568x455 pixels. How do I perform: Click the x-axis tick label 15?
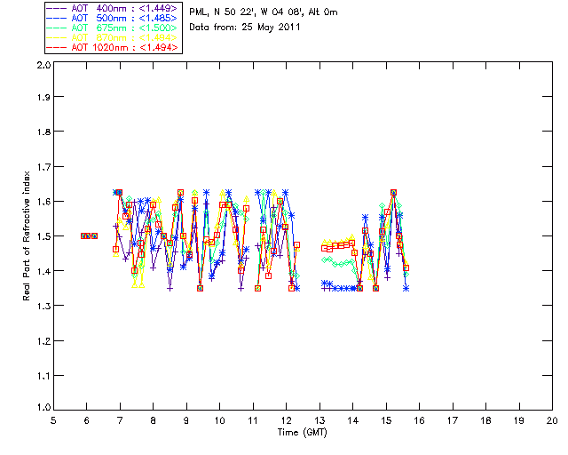[x=386, y=420]
